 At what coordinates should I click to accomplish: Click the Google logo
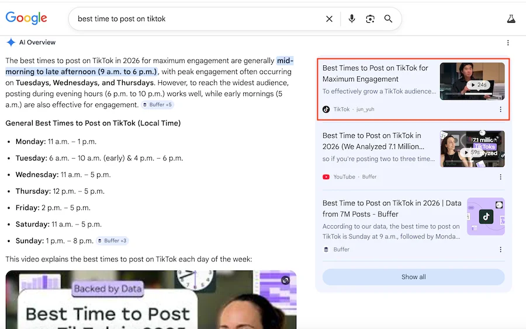pyautogui.click(x=26, y=18)
